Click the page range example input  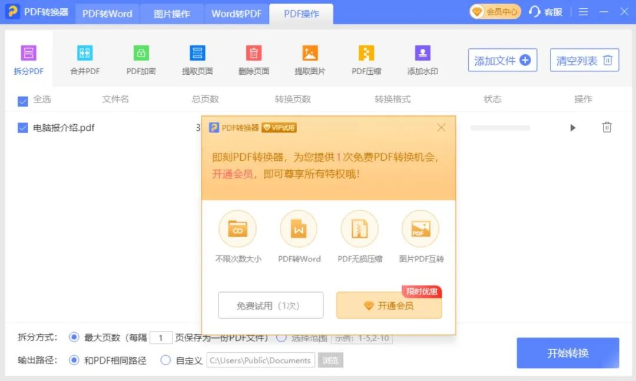(362, 339)
